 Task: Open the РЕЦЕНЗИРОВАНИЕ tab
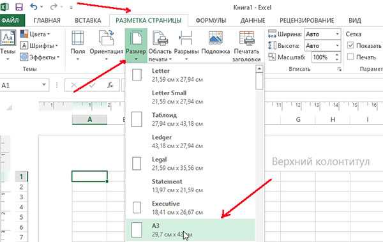coord(307,20)
